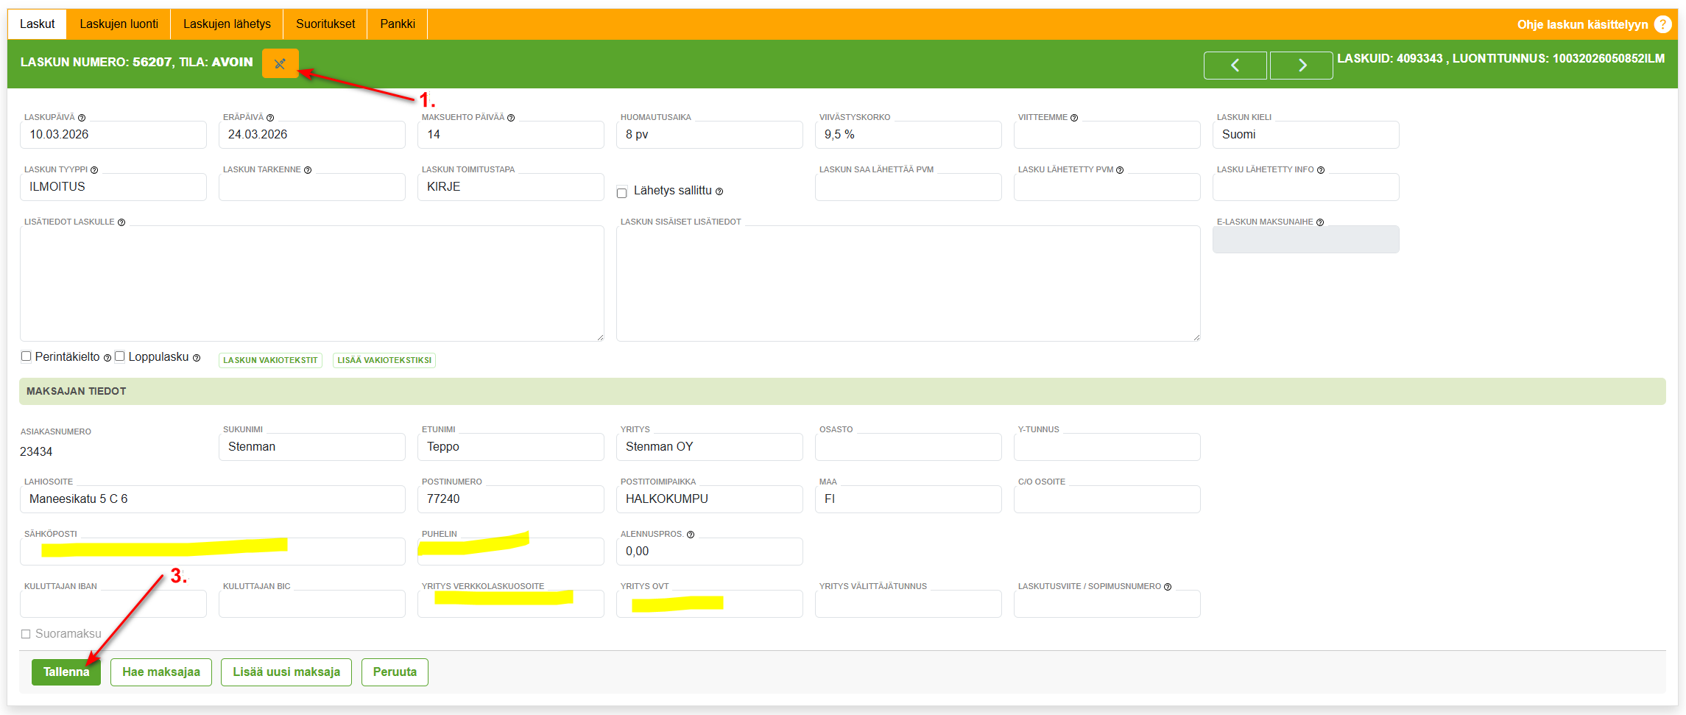Click the Lisää vakiotekstiksi button

(x=384, y=360)
